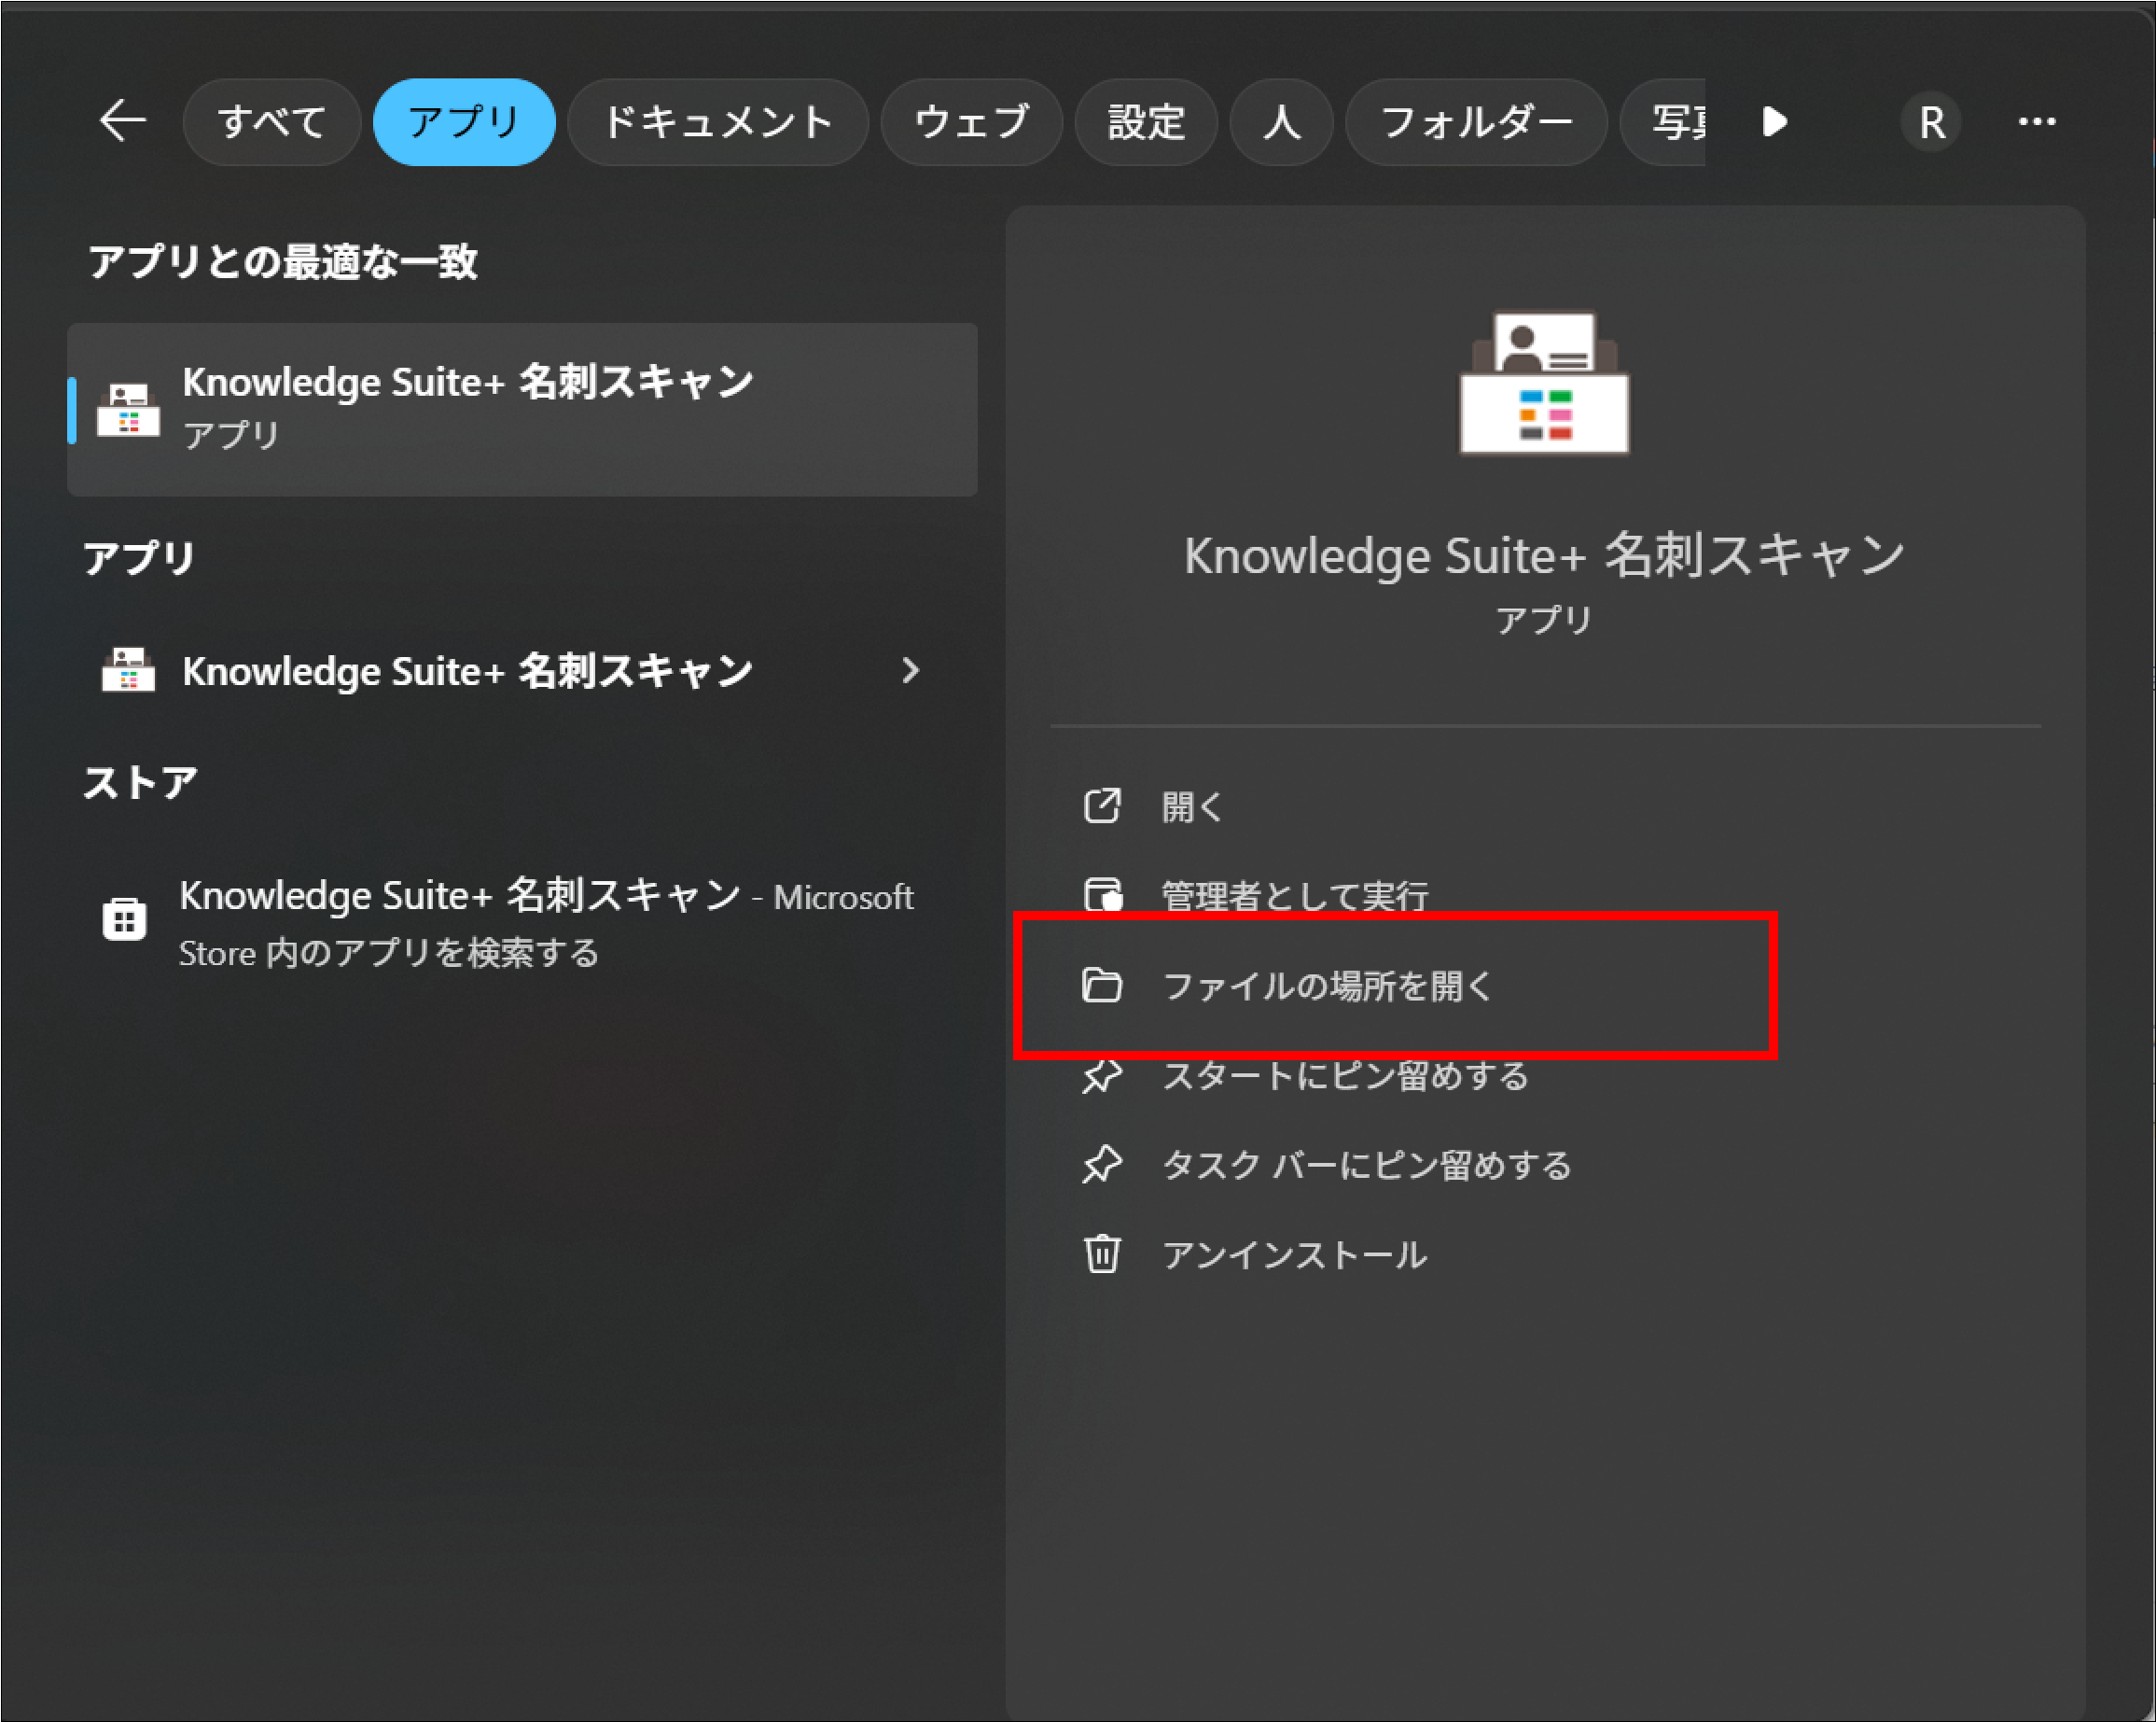Switch to the ドキュメント tab
Screen dimensions: 2156x1722
click(717, 122)
